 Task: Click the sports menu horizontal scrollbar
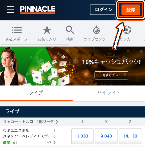35,45
